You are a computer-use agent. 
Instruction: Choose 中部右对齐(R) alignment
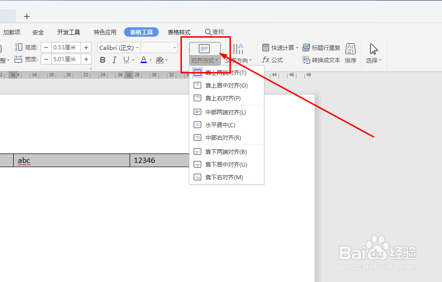[x=227, y=137]
